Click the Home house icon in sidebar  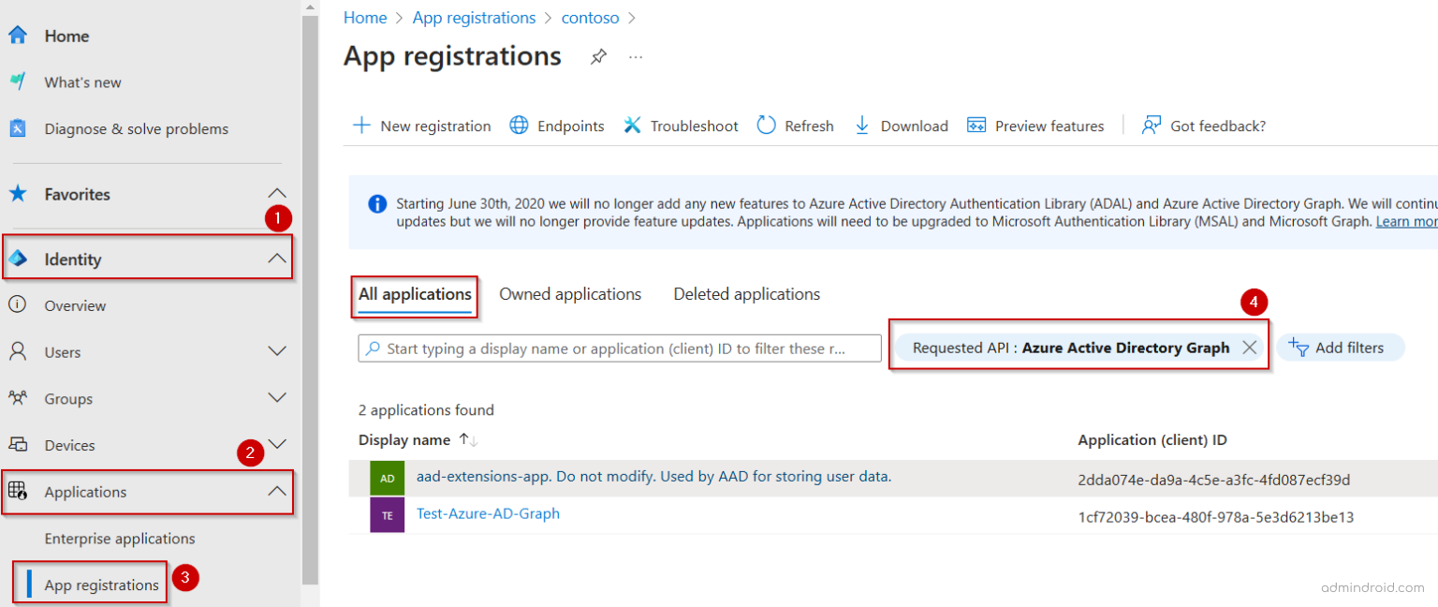[x=18, y=36]
